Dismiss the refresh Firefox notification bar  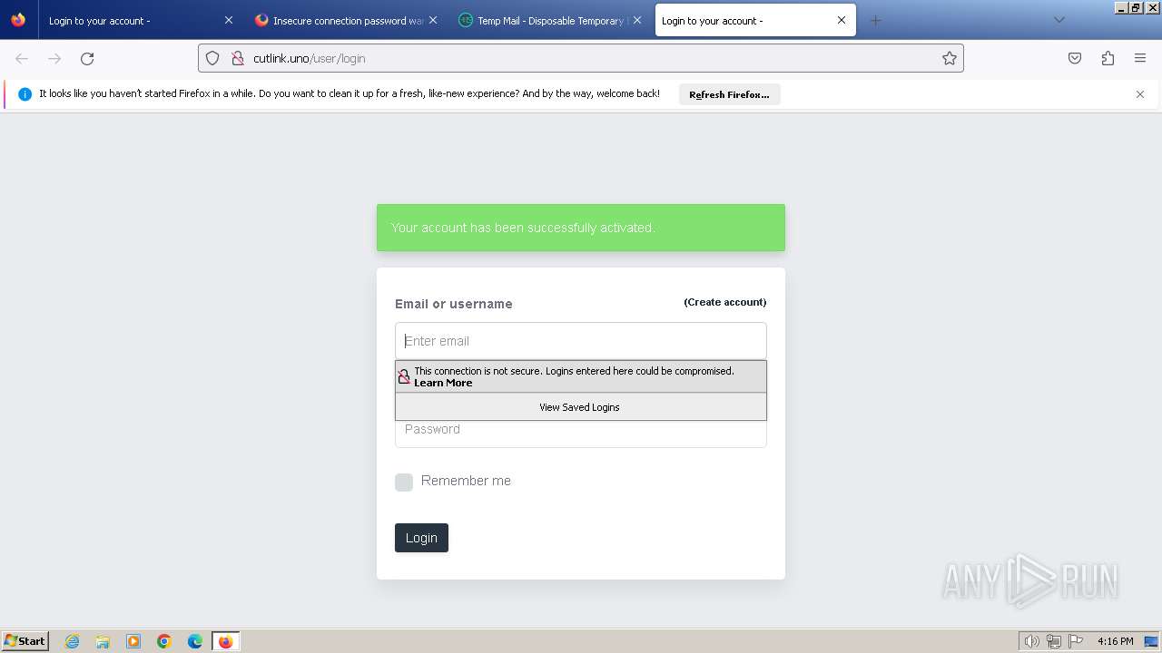pos(1140,94)
